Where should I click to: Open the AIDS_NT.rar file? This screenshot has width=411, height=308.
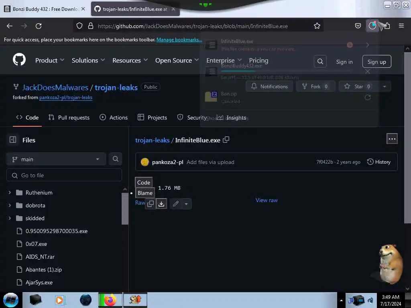coord(40,257)
